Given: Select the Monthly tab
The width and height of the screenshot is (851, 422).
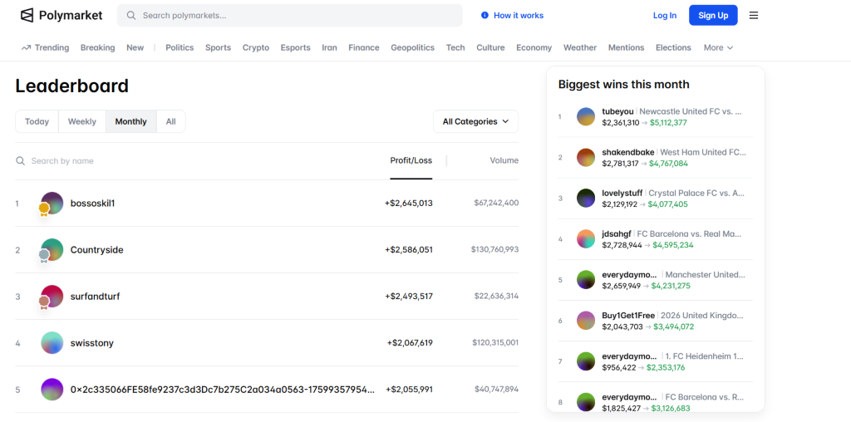Looking at the screenshot, I should [130, 121].
